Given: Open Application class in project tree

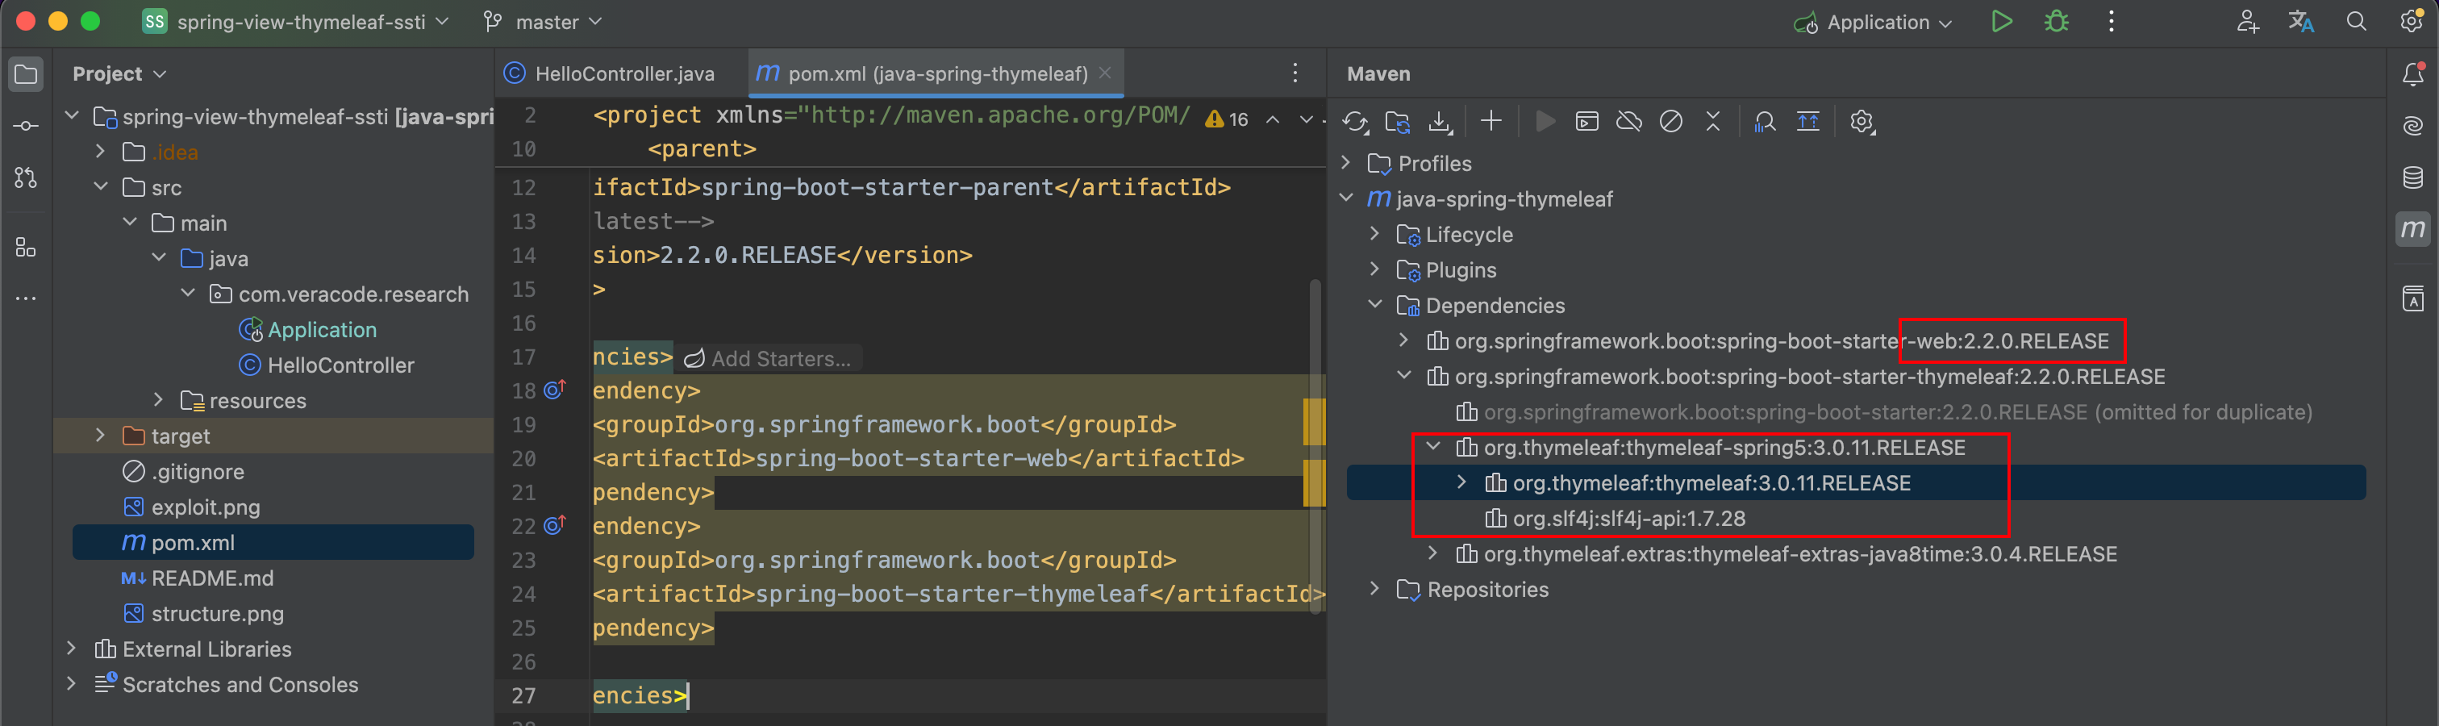Looking at the screenshot, I should click(x=308, y=329).
